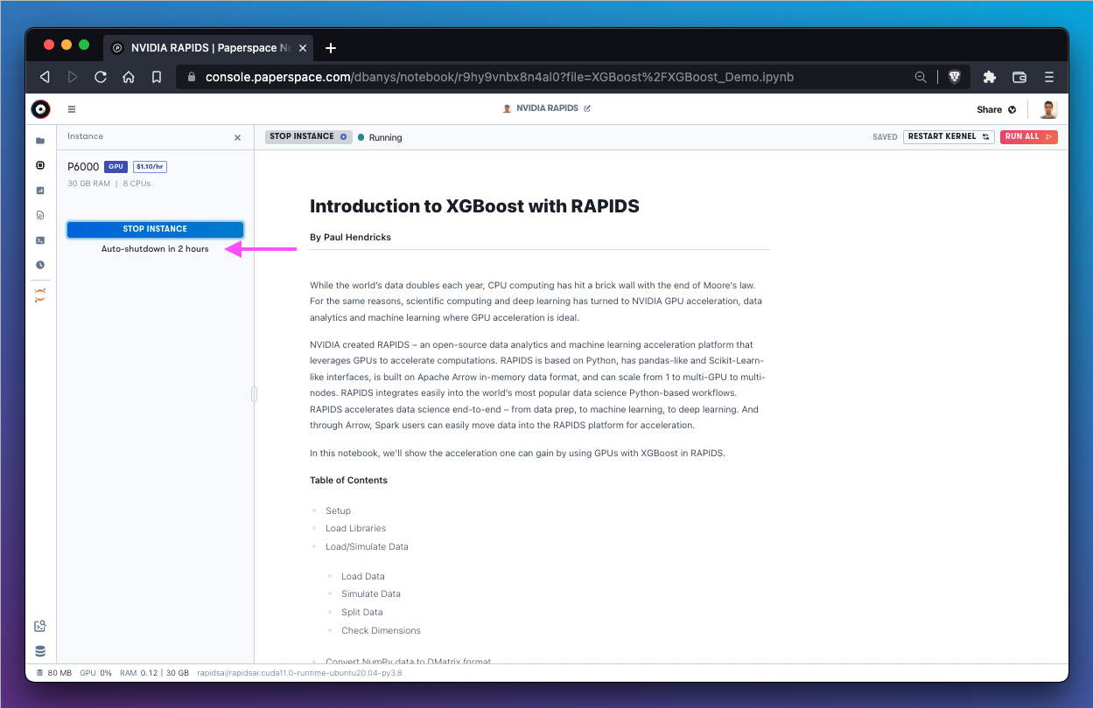
Task: Open the Jupyter logo sidebar icon
Action: 40,295
